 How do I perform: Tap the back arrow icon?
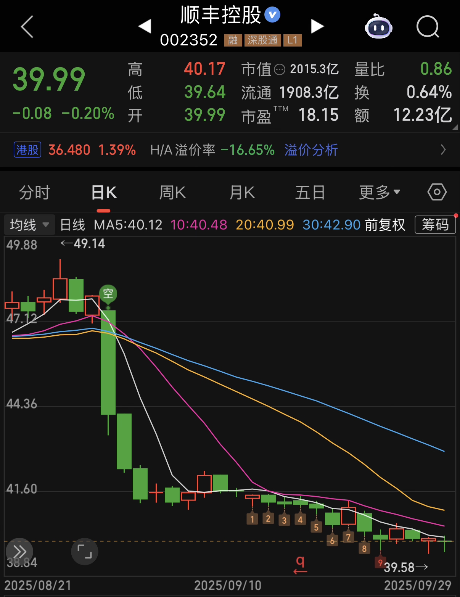click(27, 27)
